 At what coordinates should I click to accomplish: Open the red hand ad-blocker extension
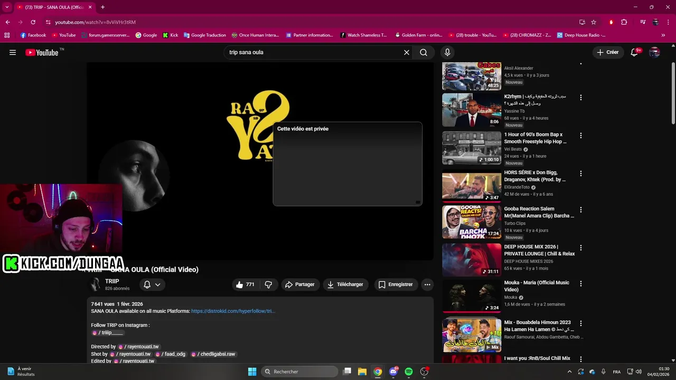click(611, 22)
